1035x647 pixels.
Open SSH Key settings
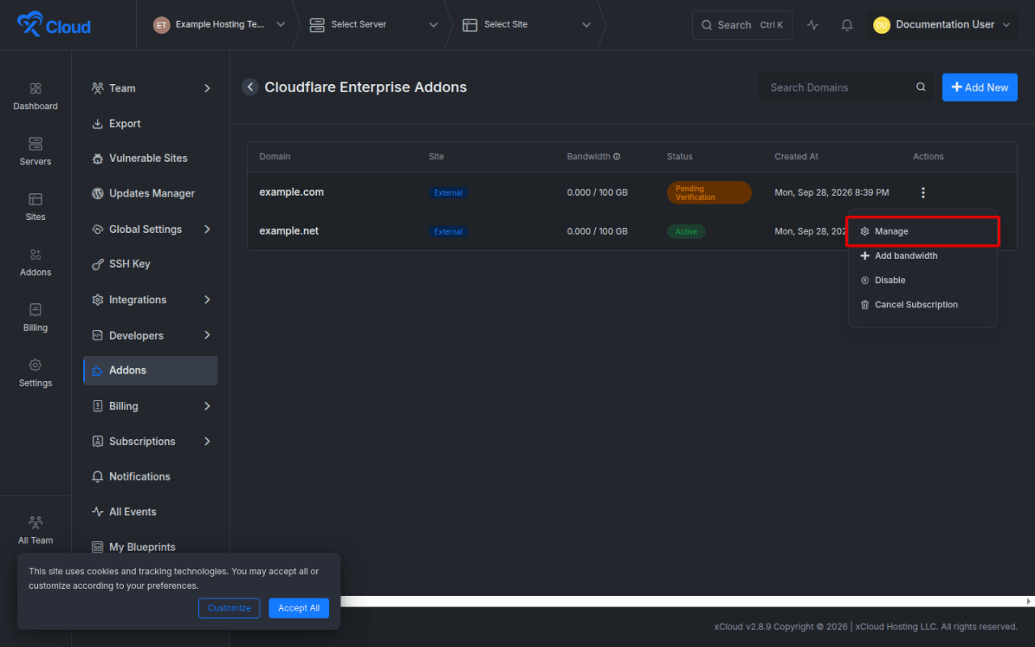150,264
